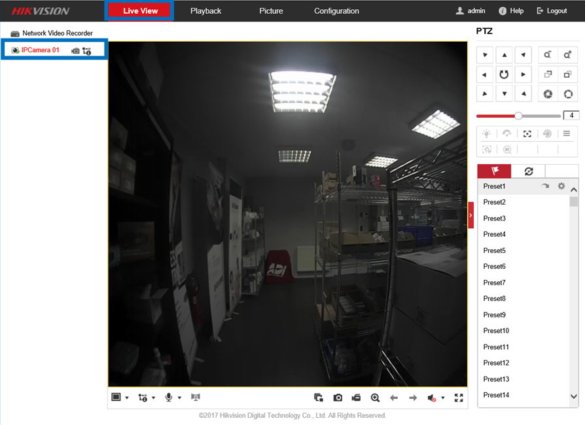Click the PTZ speed slider handle
Viewport: 585px width, 425px height.
(x=518, y=116)
